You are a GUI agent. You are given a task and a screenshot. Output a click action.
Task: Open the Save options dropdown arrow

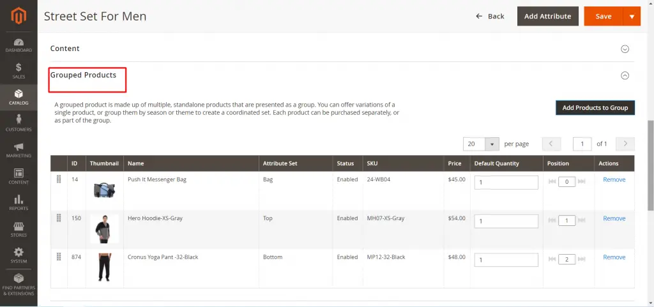(x=632, y=16)
